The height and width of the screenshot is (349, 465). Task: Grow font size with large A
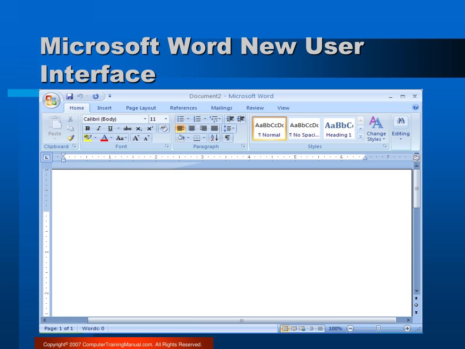[x=136, y=138]
